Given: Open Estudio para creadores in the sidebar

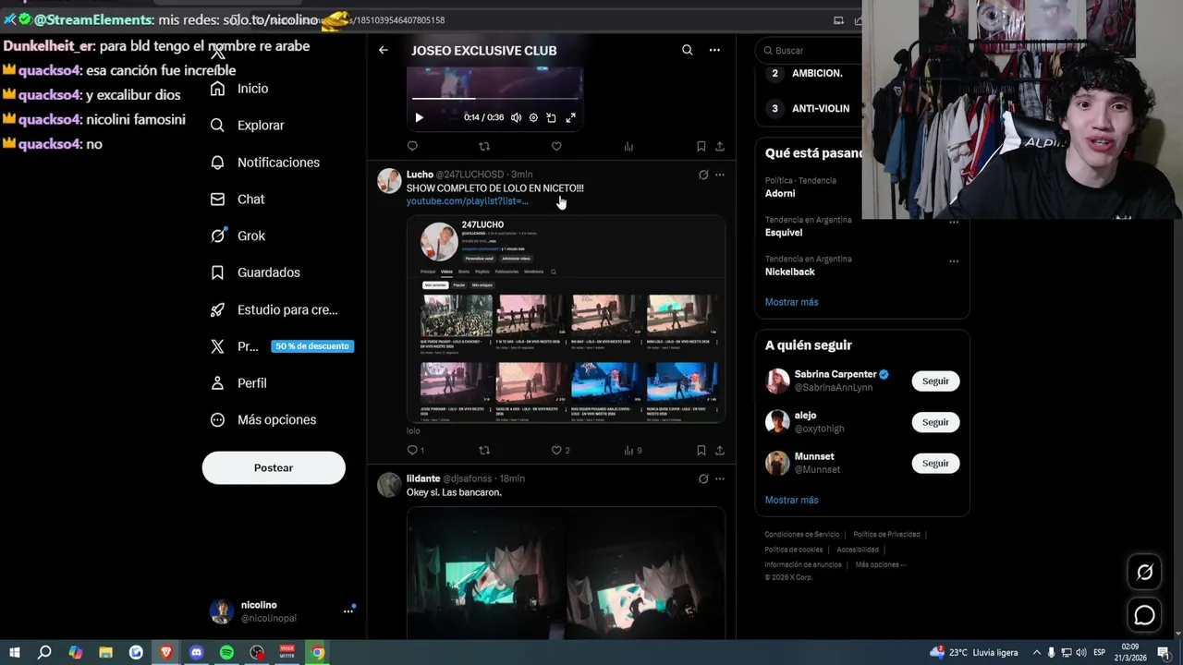Looking at the screenshot, I should click(274, 309).
